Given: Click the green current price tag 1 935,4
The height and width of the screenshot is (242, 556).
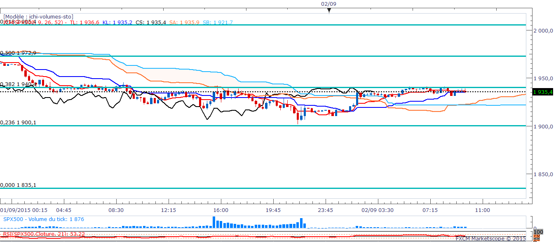Looking at the screenshot, I should pos(542,92).
